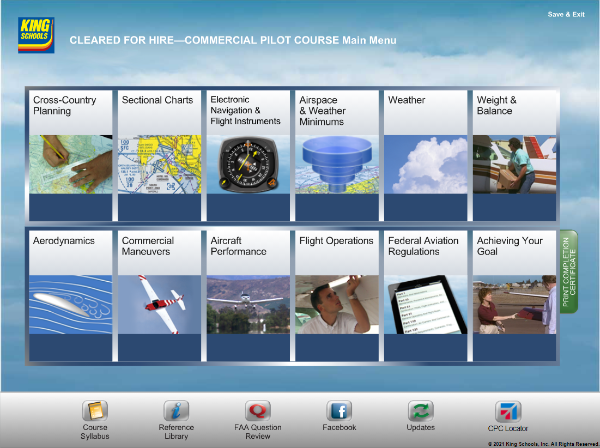
Task: Open the Course Syllabus icon
Action: click(95, 411)
